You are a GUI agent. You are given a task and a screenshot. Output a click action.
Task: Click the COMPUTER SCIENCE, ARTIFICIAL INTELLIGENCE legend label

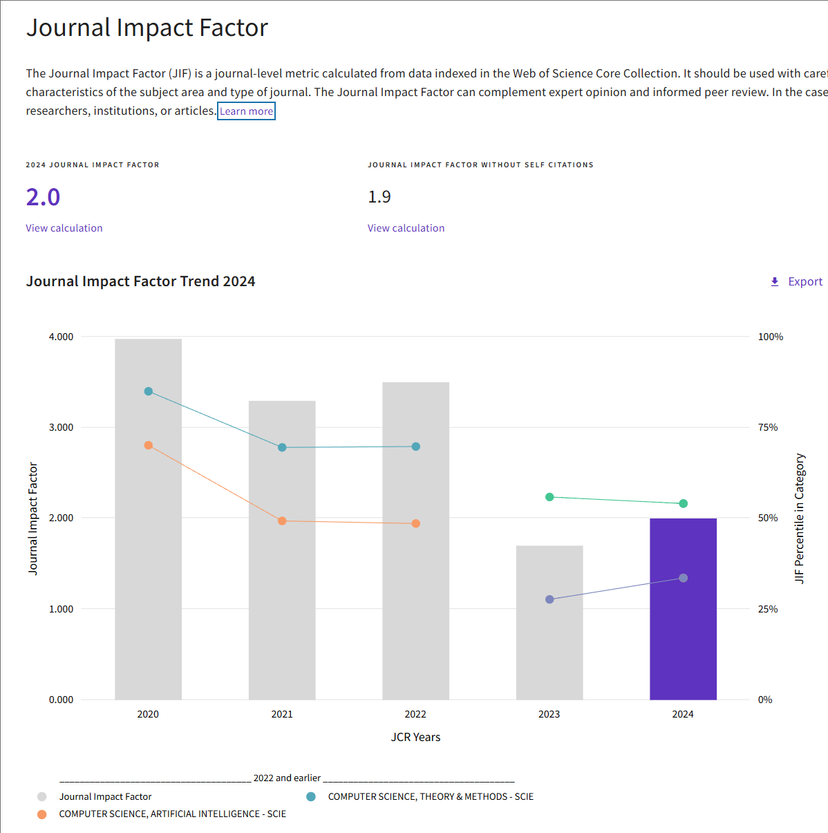173,814
